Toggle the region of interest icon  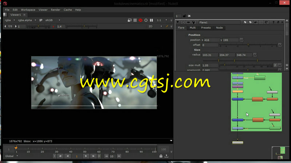point(146,20)
